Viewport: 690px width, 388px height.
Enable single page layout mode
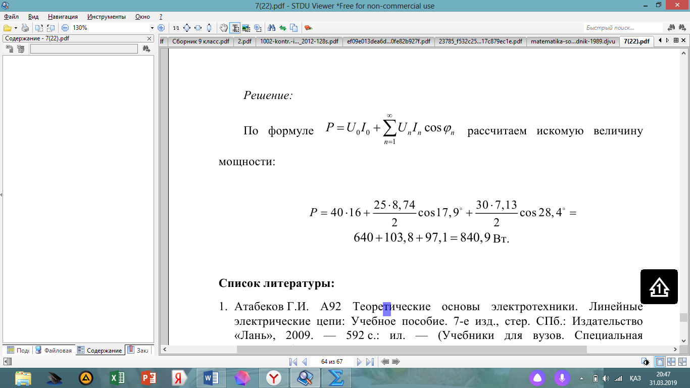(x=660, y=362)
